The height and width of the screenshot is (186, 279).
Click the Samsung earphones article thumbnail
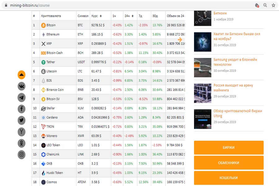pyautogui.click(x=203, y=68)
